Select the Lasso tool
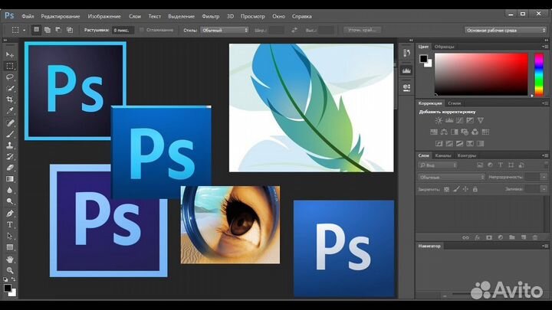The image size is (552, 310). (x=10, y=77)
